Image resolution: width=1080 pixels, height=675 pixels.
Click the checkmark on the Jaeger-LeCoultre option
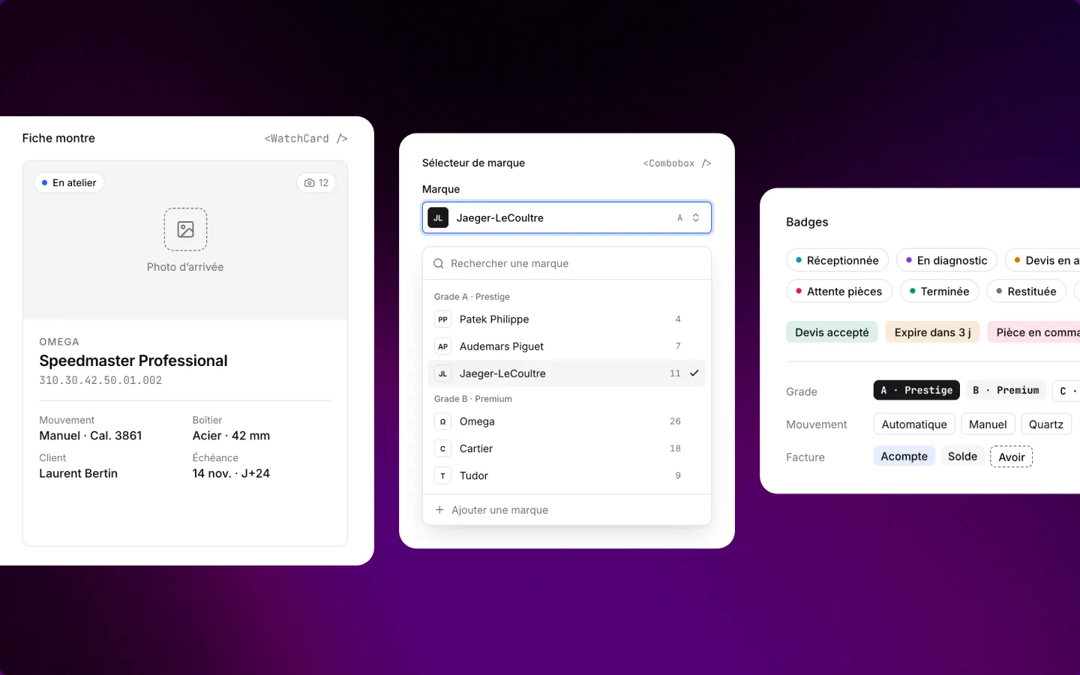pyautogui.click(x=694, y=373)
